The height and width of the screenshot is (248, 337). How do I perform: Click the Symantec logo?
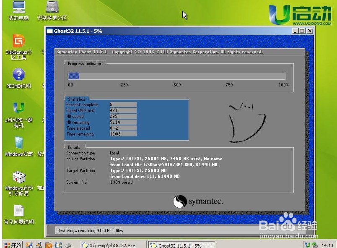coord(198,201)
